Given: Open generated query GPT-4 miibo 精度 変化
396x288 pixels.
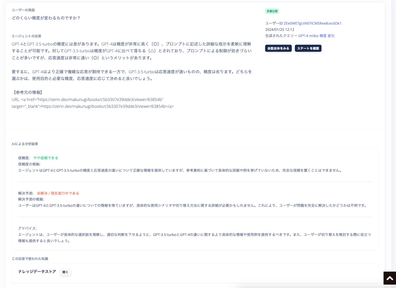Looking at the screenshot, I should (316, 36).
